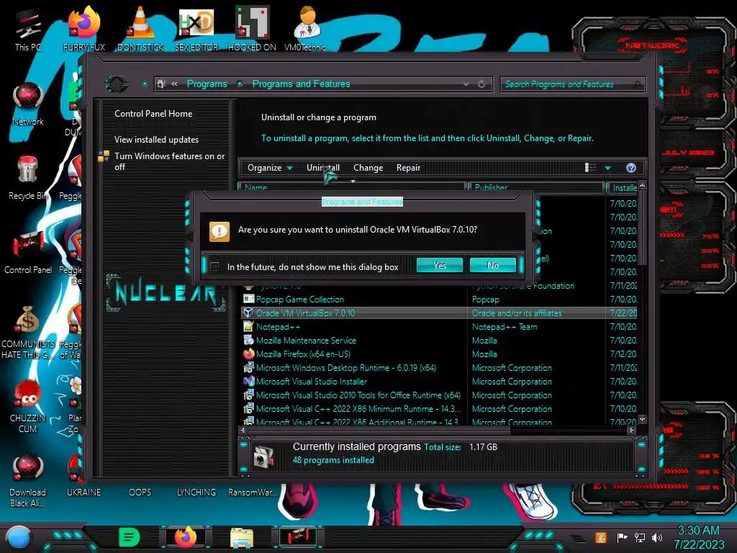Refresh the Programs and Features window

481,84
